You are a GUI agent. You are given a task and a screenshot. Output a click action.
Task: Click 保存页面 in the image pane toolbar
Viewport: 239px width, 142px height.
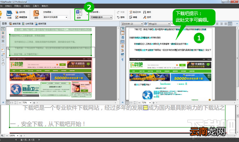click(41, 24)
